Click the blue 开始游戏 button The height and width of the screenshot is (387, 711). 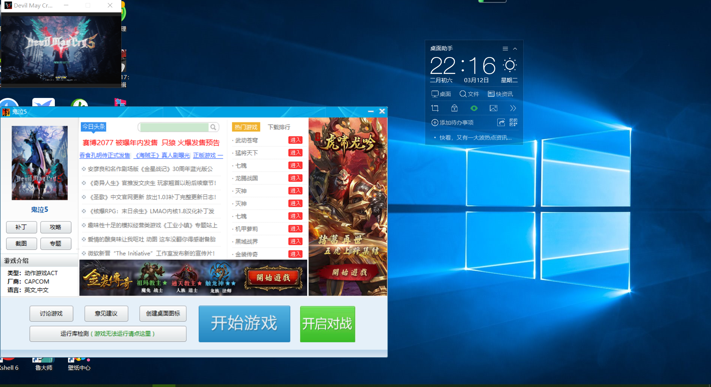tap(244, 324)
